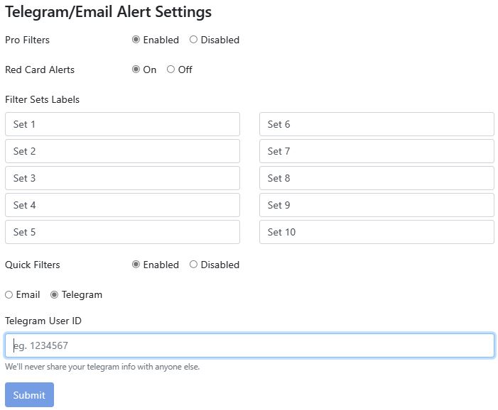Focus the Set 7 text field
This screenshot has height=410, width=498.
377,151
